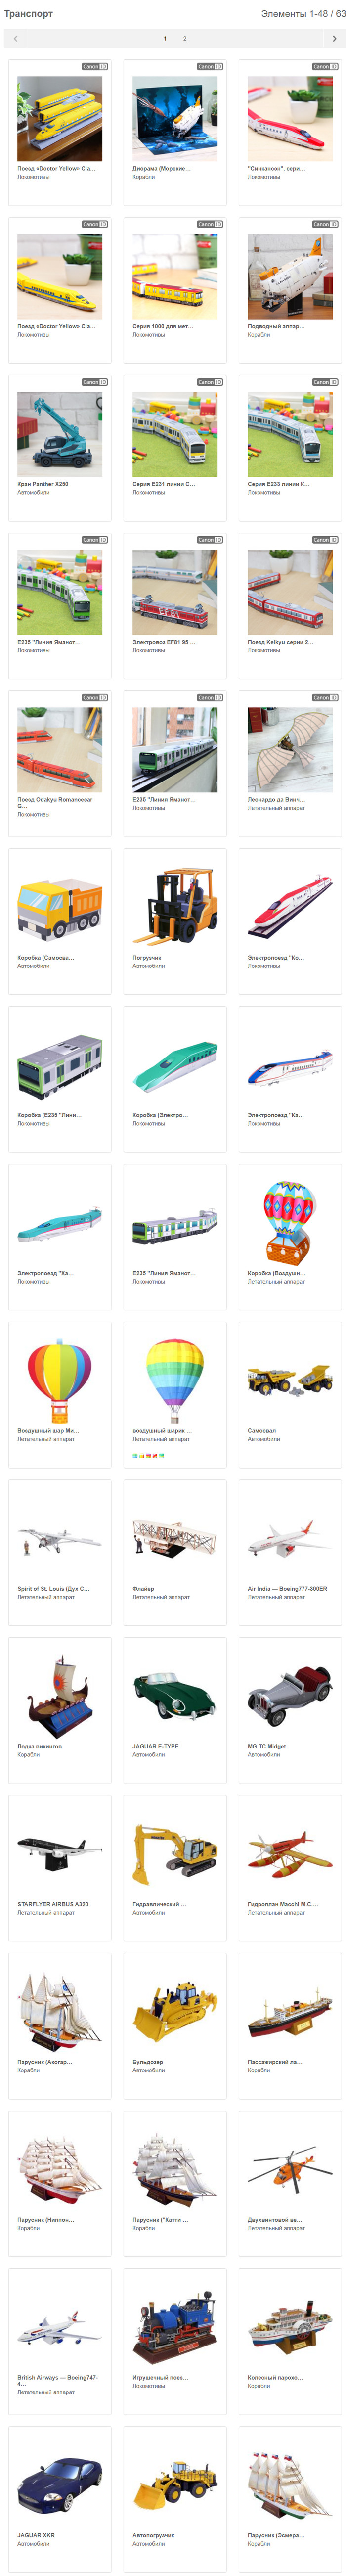Open pagination page 2
Image resolution: width=346 pixels, height=2576 pixels.
click(x=184, y=39)
